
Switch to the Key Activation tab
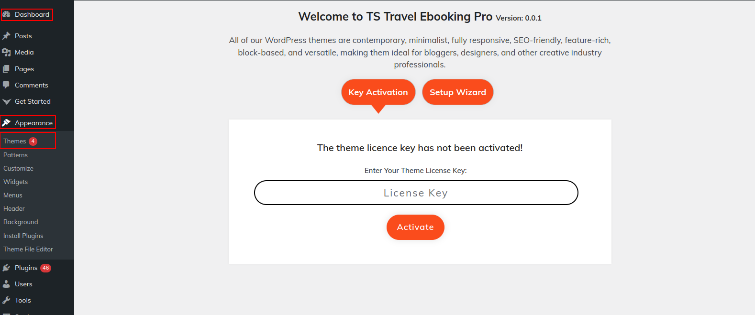pyautogui.click(x=378, y=92)
